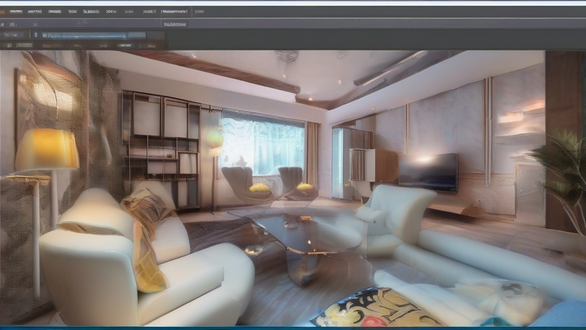Open the fourth item in the bottom toolbar row
Viewport: 586px width, 330px height.
point(77,45)
